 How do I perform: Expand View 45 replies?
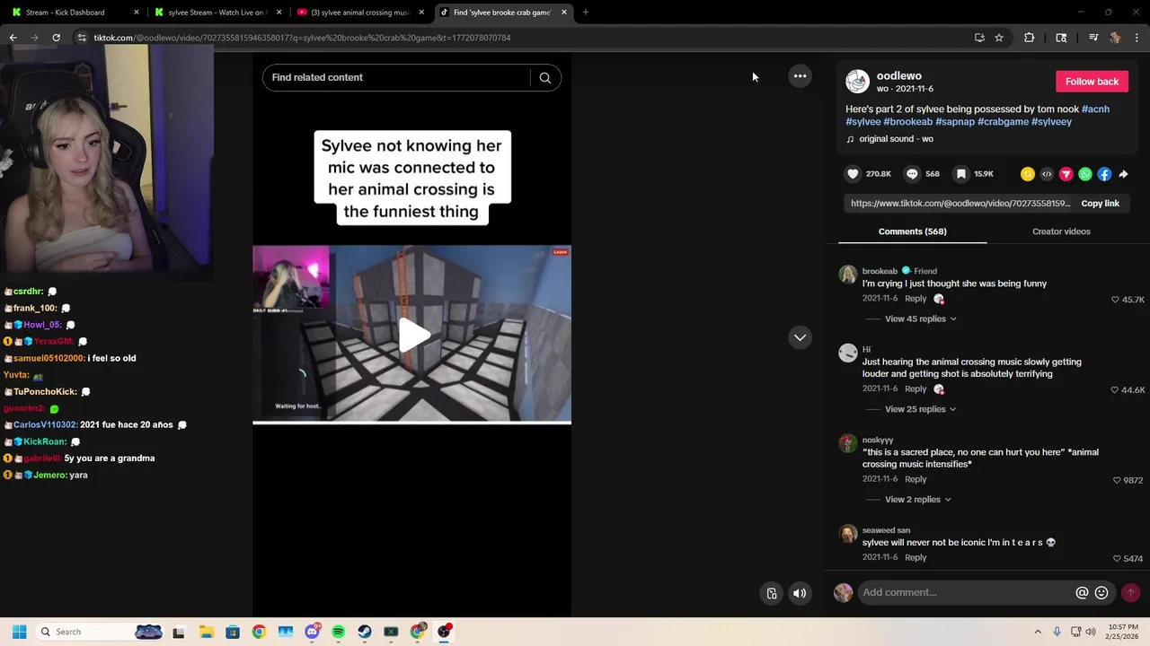(x=920, y=319)
